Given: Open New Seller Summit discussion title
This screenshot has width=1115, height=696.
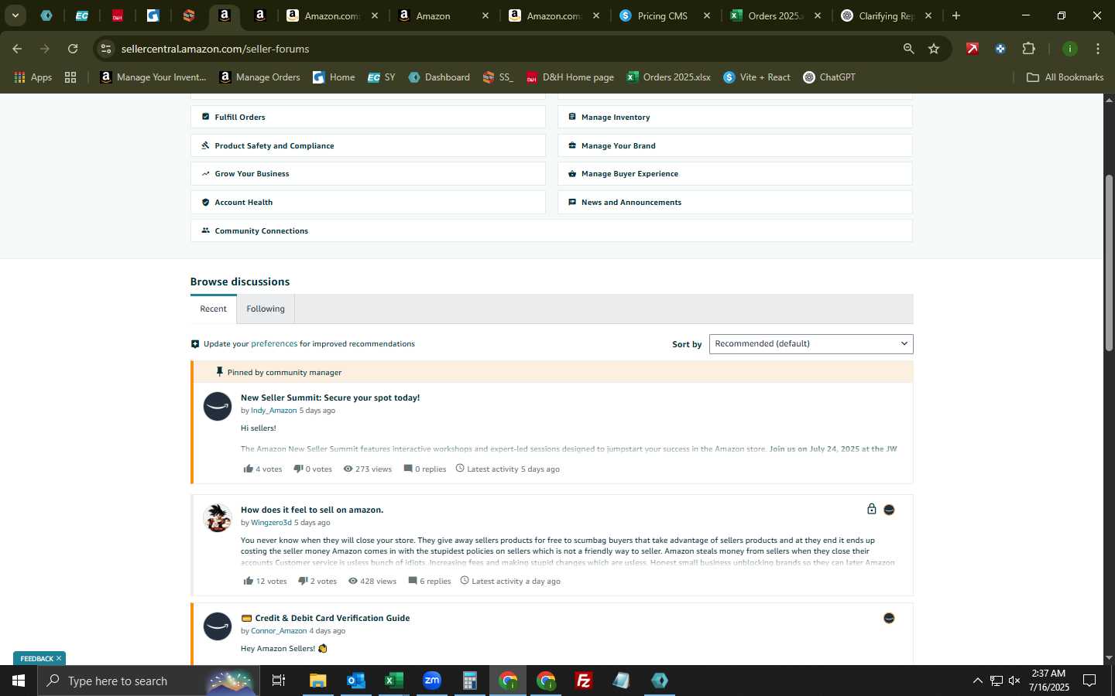Looking at the screenshot, I should click(x=330, y=397).
